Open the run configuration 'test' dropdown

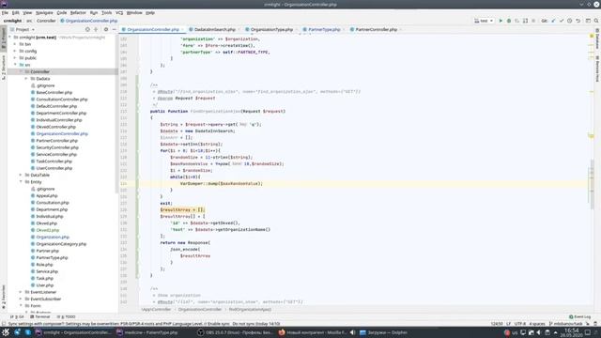tap(484, 21)
